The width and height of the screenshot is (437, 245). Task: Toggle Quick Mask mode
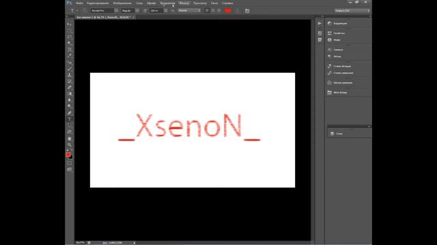click(x=69, y=163)
